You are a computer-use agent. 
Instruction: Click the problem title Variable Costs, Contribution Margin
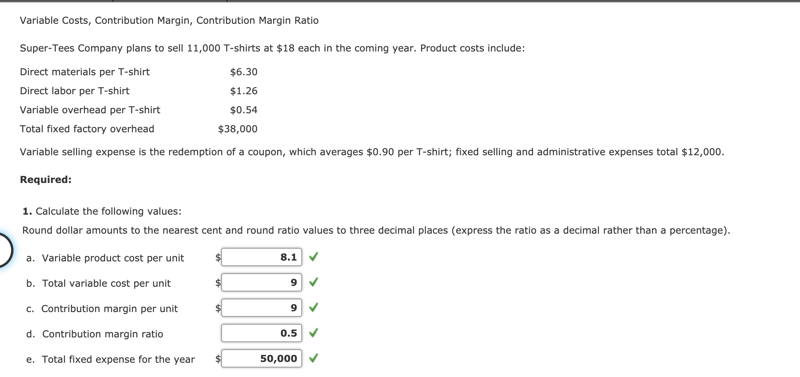coord(168,20)
